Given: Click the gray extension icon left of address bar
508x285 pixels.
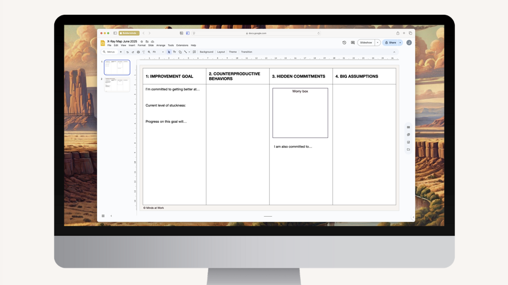Looking at the screenshot, I should (x=181, y=33).
